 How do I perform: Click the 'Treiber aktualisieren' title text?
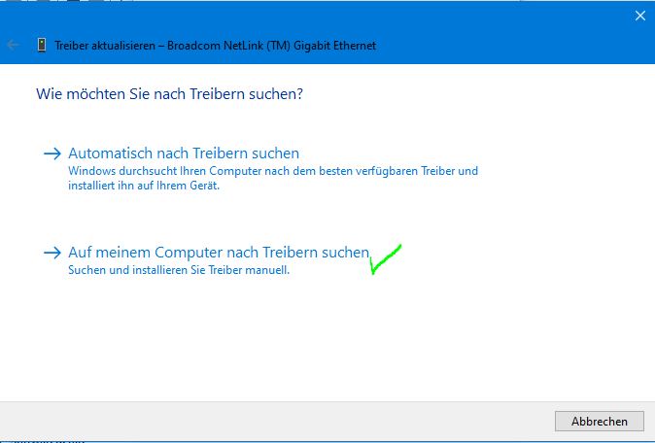(x=105, y=46)
